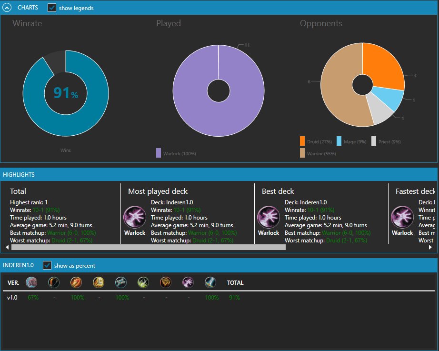Collapse the Charts section with the chevron

[7, 8]
